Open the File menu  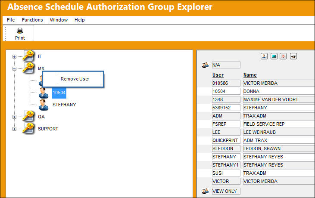(11, 20)
